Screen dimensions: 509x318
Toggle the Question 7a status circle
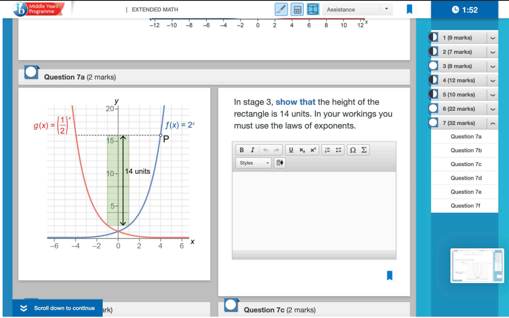31,72
